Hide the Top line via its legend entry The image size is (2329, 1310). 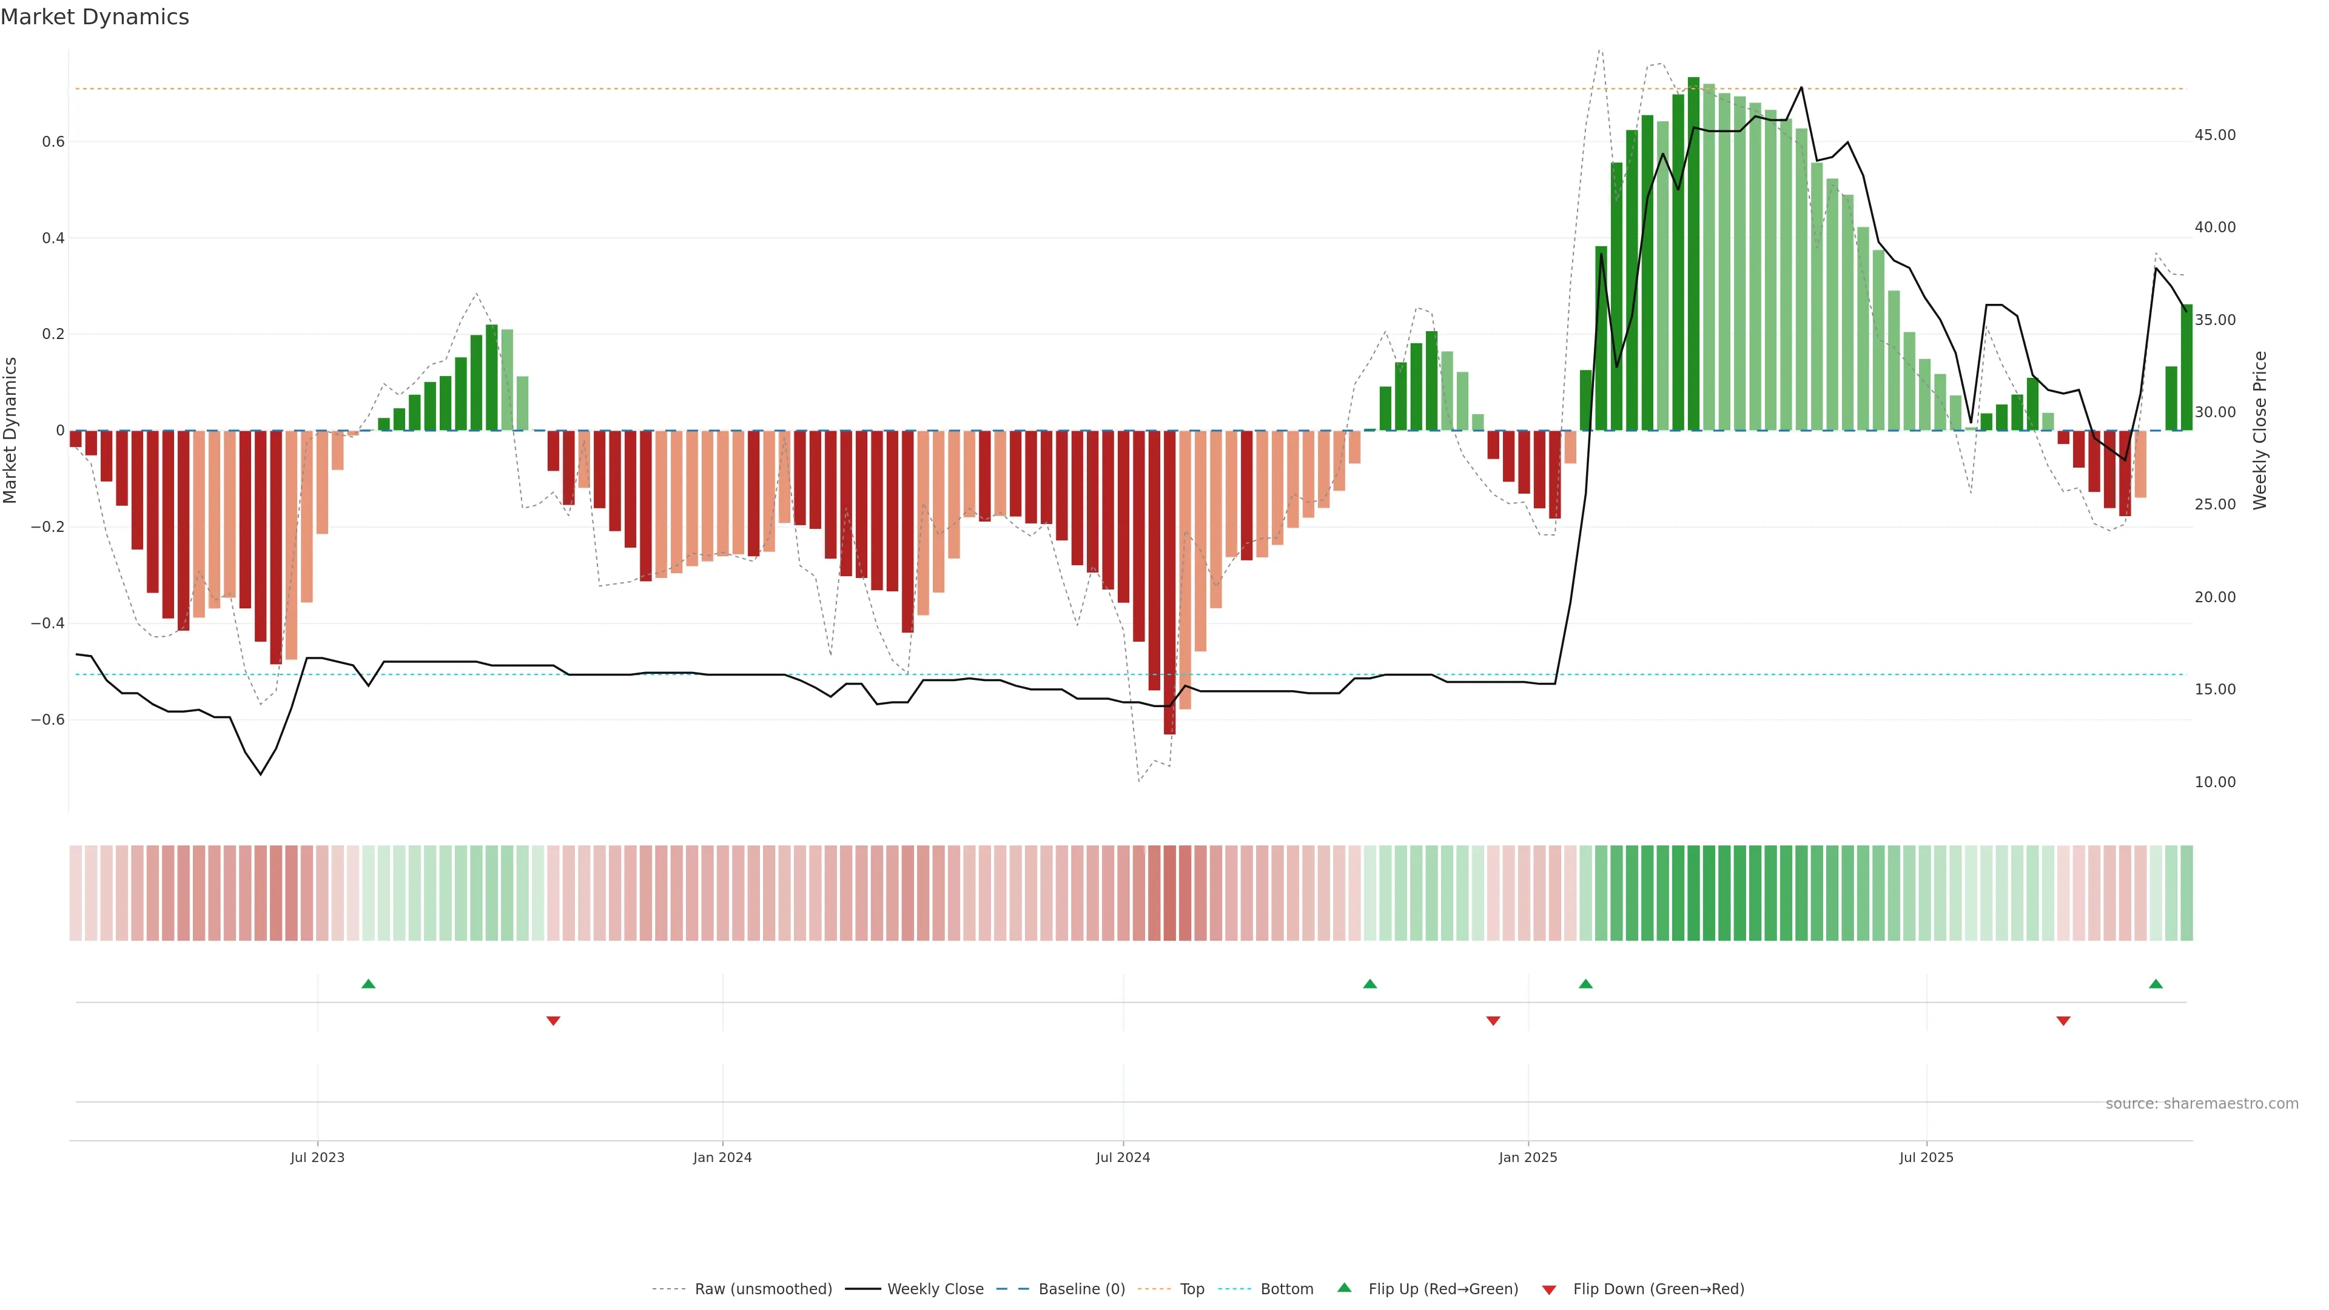tap(1192, 1288)
